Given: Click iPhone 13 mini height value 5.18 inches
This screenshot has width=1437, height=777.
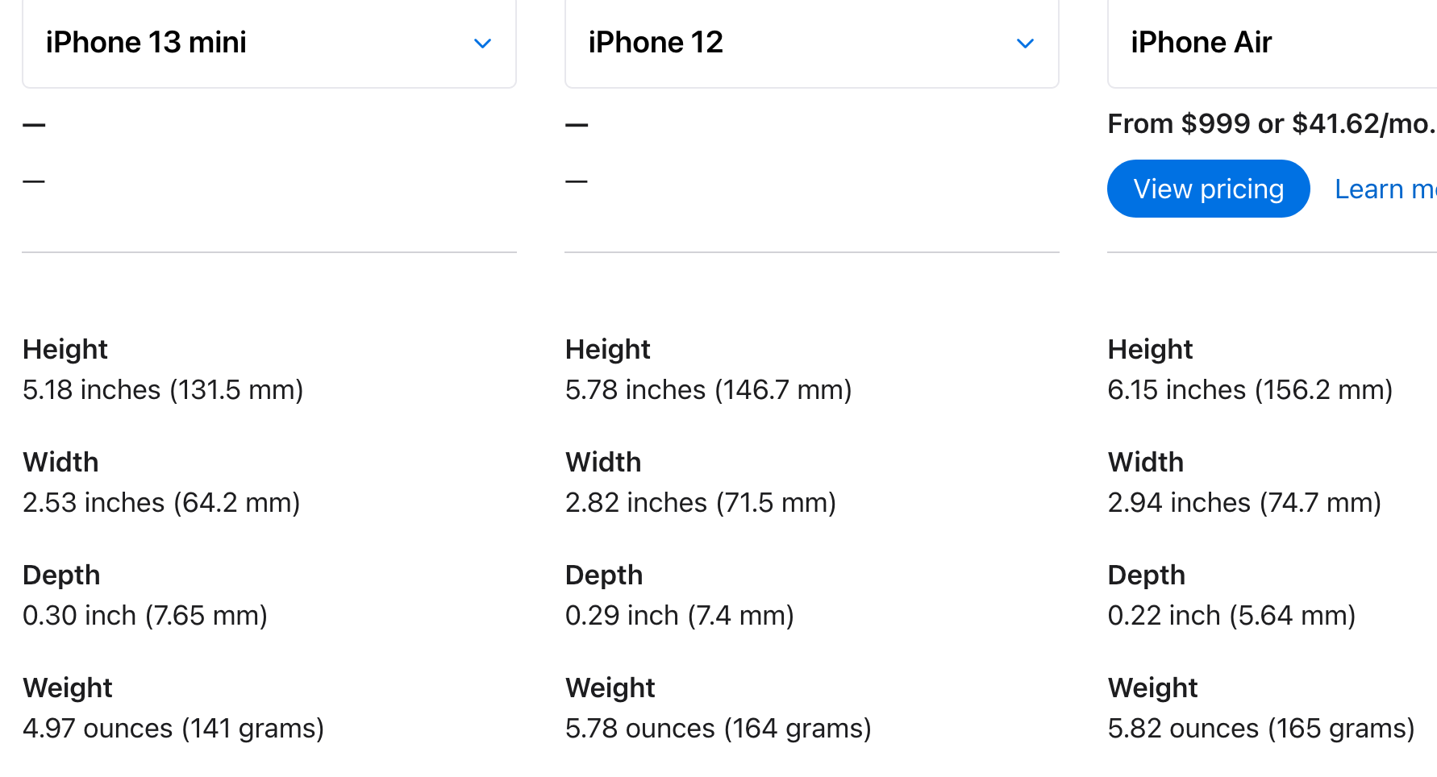Looking at the screenshot, I should coord(163,390).
